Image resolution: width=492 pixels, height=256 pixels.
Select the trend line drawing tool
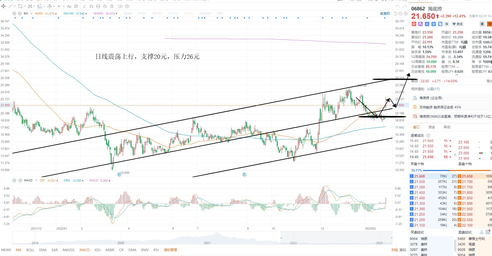click(x=10, y=6)
